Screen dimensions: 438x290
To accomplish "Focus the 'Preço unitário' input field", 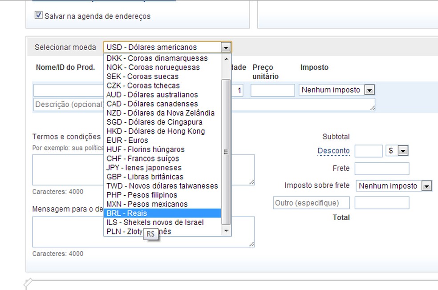I will (272, 90).
